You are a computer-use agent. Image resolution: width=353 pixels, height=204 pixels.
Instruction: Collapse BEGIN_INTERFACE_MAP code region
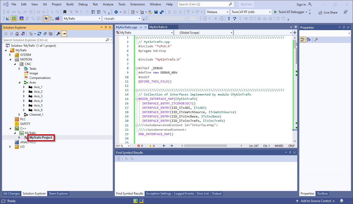pos(137,99)
